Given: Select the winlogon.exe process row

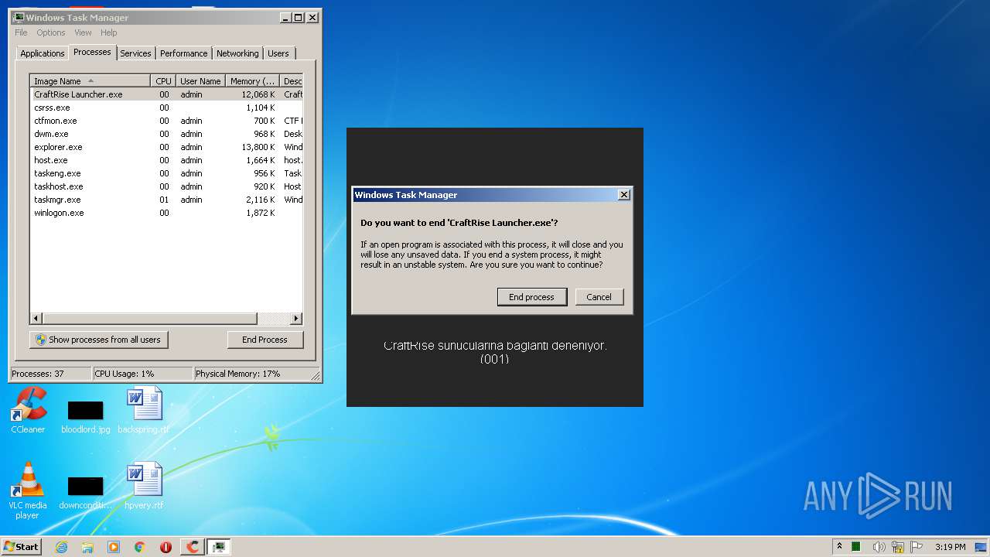Looking at the screenshot, I should coord(166,213).
